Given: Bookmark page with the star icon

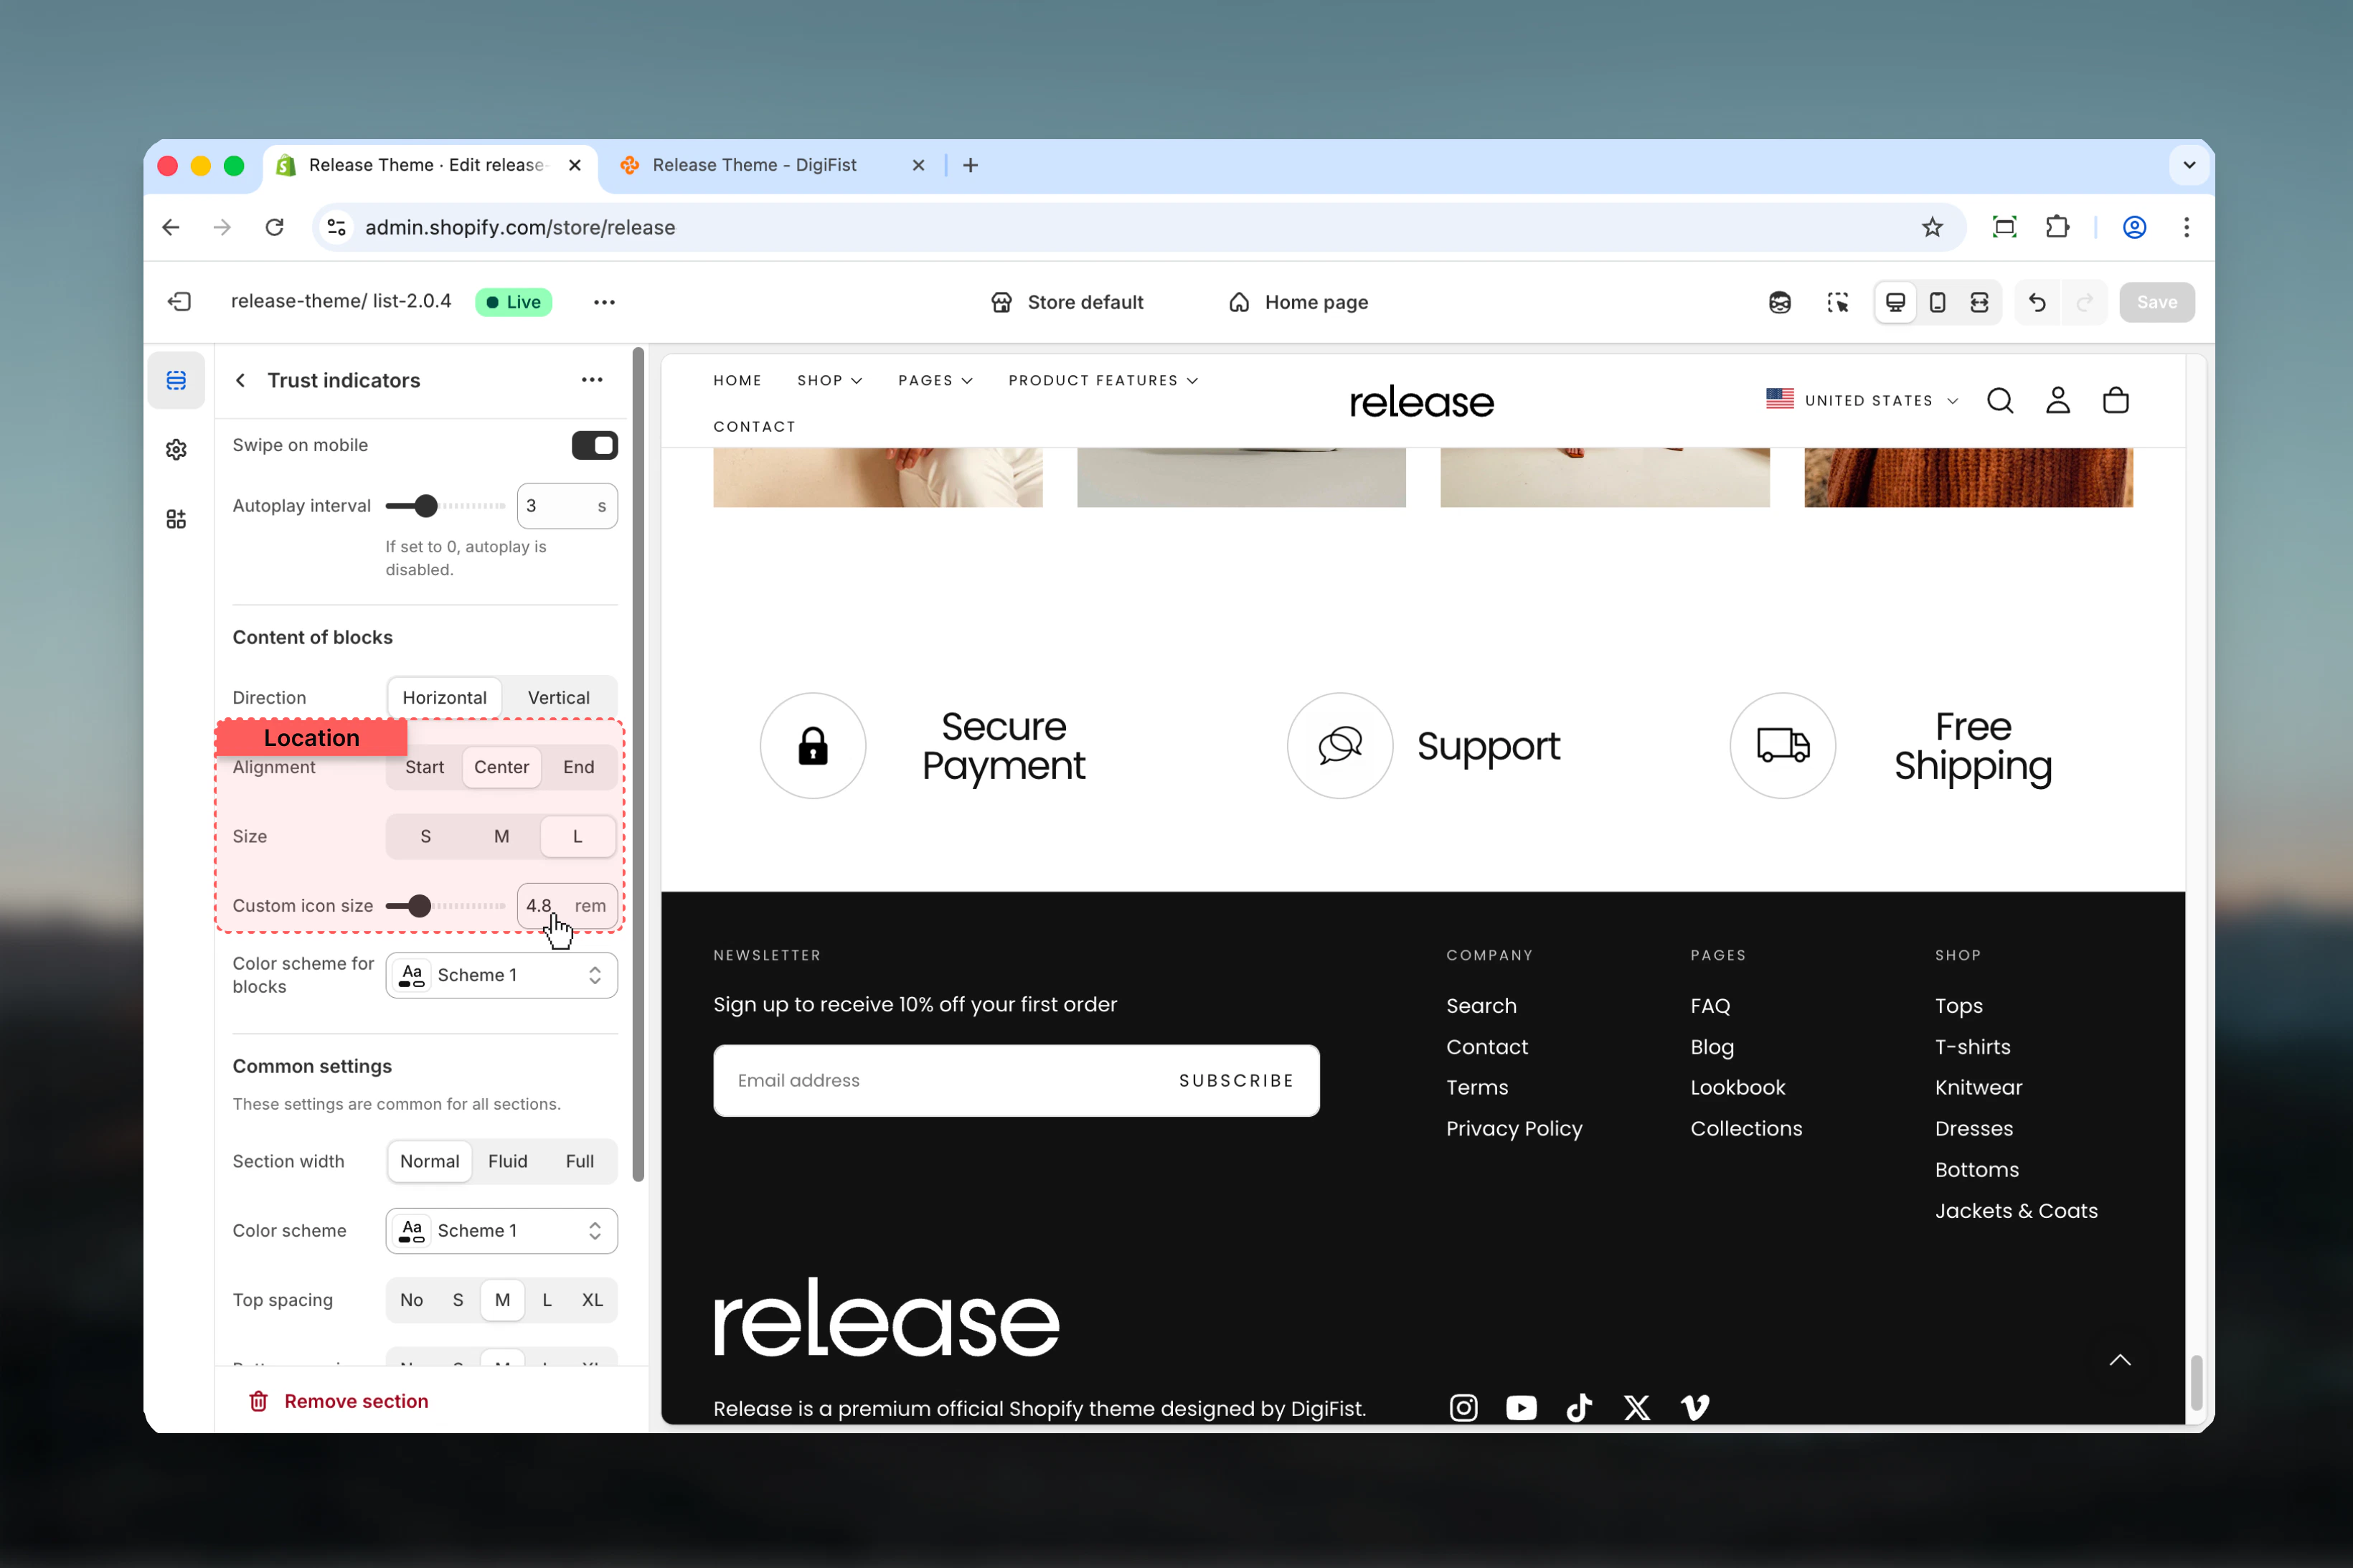Looking at the screenshot, I should click(x=1932, y=227).
